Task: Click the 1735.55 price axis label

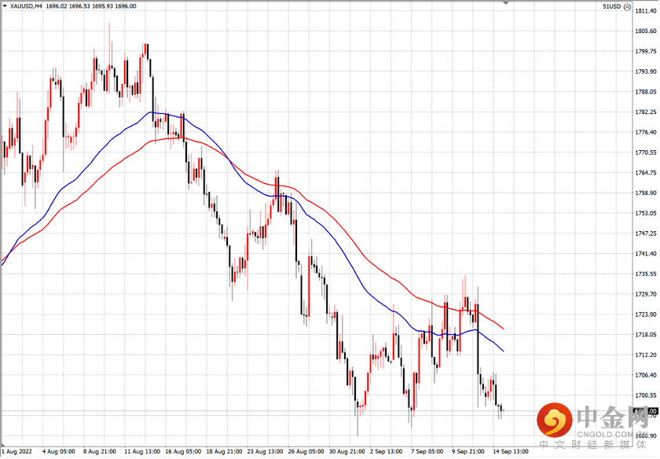Action: 645,274
